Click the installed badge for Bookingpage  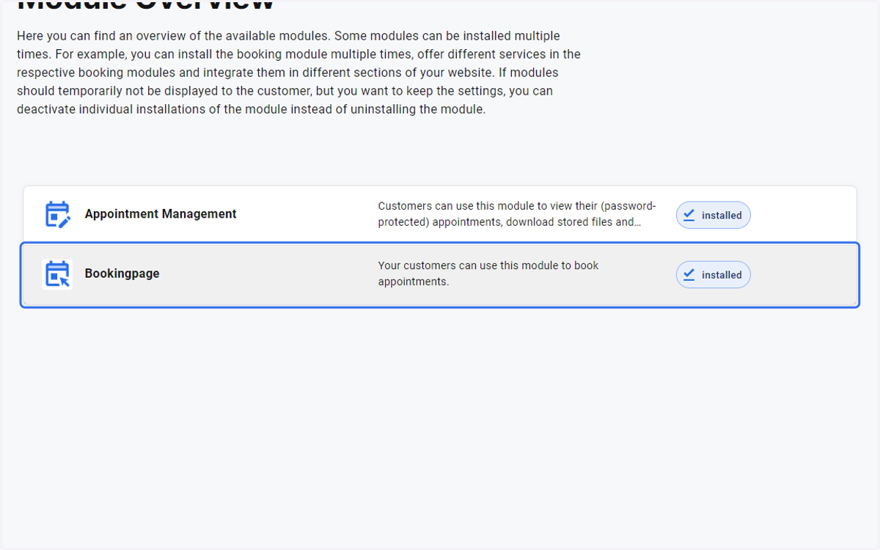pyautogui.click(x=713, y=275)
